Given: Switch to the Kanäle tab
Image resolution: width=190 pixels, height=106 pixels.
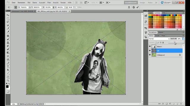Looking at the screenshot, I should click(x=157, y=36).
